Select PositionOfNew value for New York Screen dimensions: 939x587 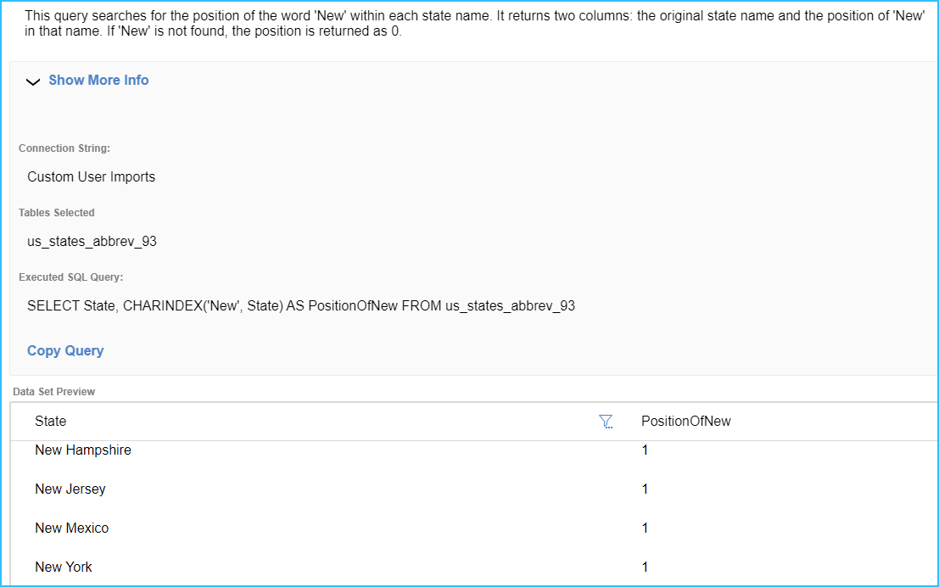(x=645, y=567)
